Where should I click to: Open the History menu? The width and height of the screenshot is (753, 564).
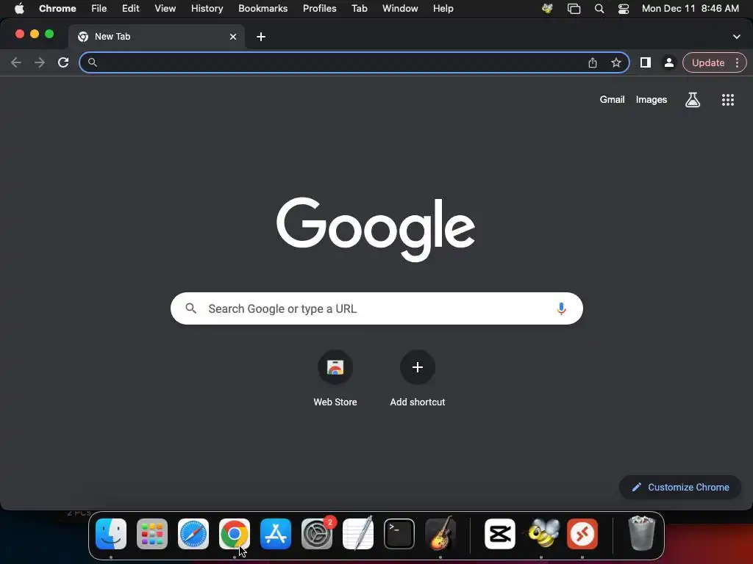click(x=207, y=9)
